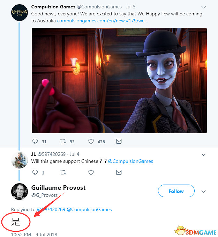This screenshot has height=237, width=218.
Task: Send Compulsion Games tweet via direct message
Action: click(x=119, y=142)
